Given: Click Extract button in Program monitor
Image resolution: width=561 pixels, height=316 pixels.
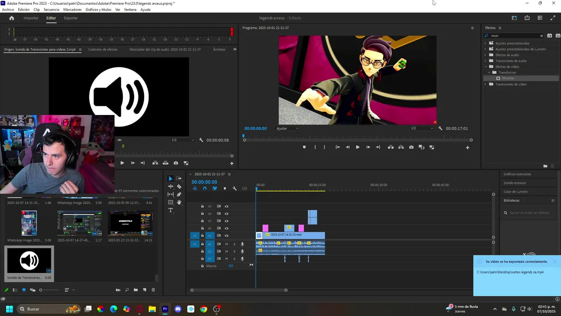Looking at the screenshot, I should pyautogui.click(x=401, y=147).
